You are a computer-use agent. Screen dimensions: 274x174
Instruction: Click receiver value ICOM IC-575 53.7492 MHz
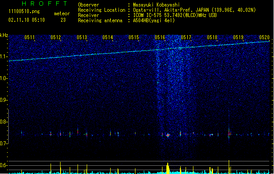[x=175, y=15]
